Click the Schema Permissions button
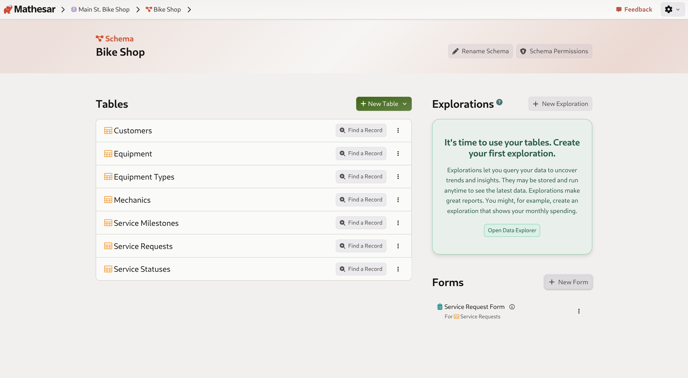688x378 pixels. [554, 51]
